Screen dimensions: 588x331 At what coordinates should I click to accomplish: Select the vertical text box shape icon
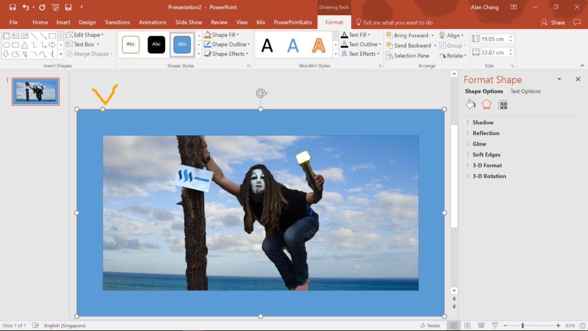25,35
